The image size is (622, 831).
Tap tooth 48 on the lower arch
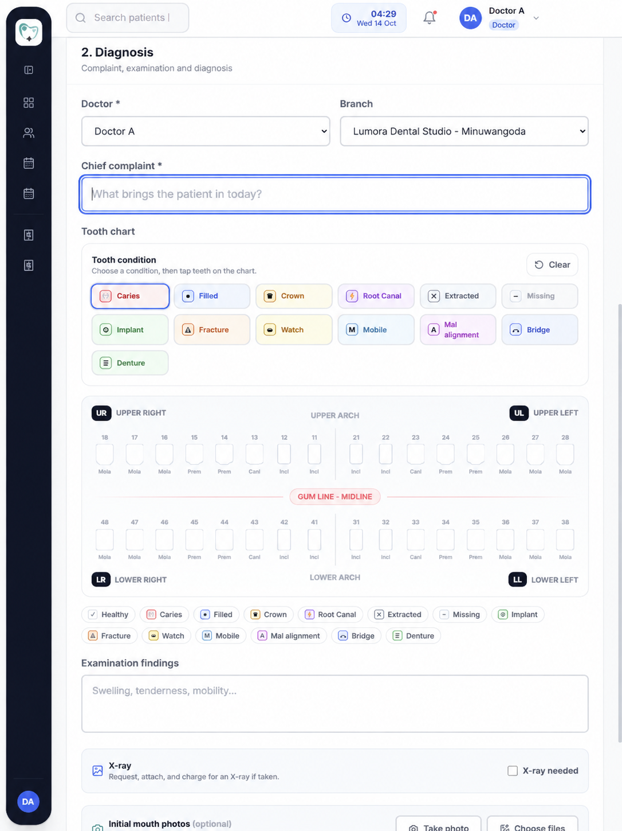(105, 540)
